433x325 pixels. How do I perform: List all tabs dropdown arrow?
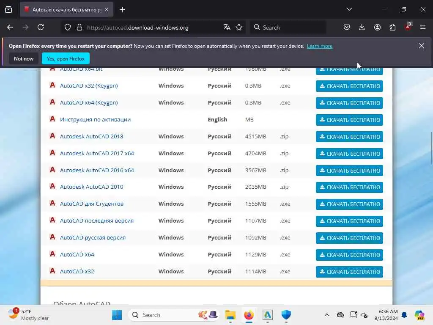click(349, 9)
